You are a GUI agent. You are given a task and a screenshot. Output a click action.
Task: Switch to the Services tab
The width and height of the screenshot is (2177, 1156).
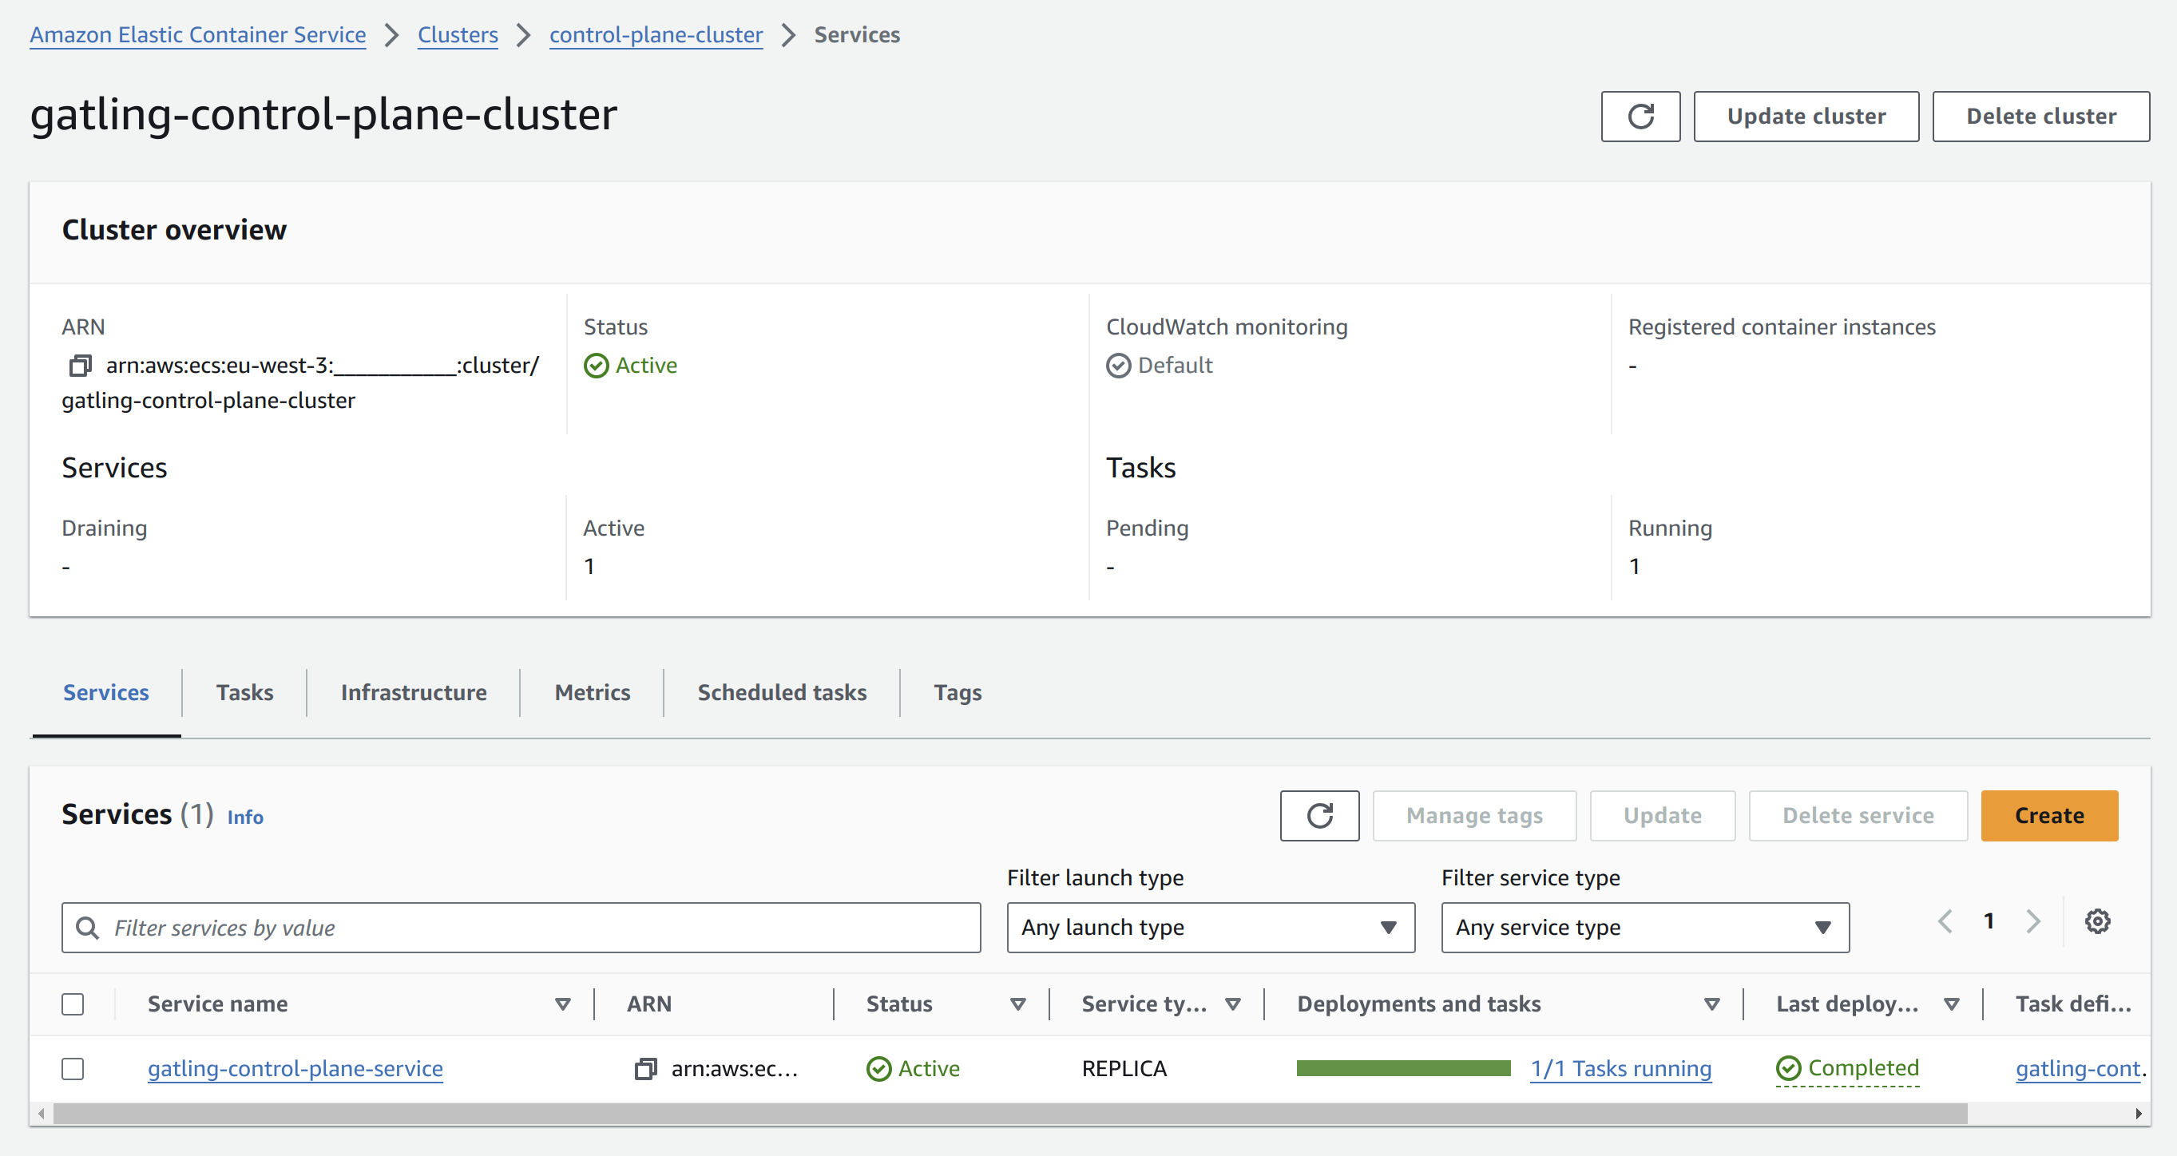(x=105, y=692)
